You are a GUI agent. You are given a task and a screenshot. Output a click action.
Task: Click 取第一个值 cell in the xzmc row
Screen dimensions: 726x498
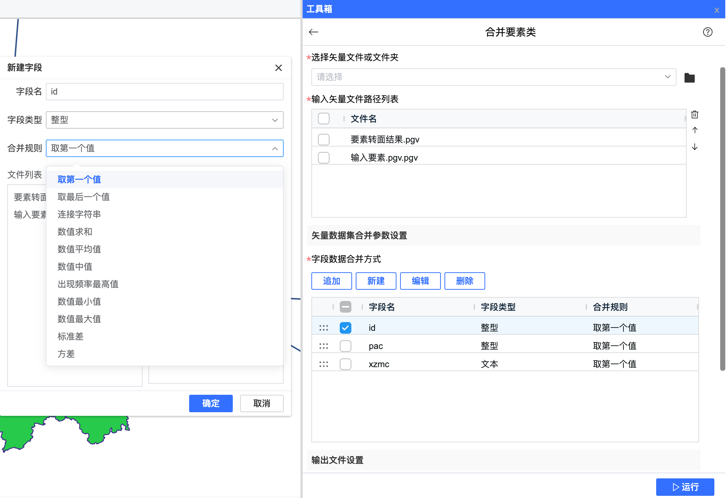(x=615, y=364)
